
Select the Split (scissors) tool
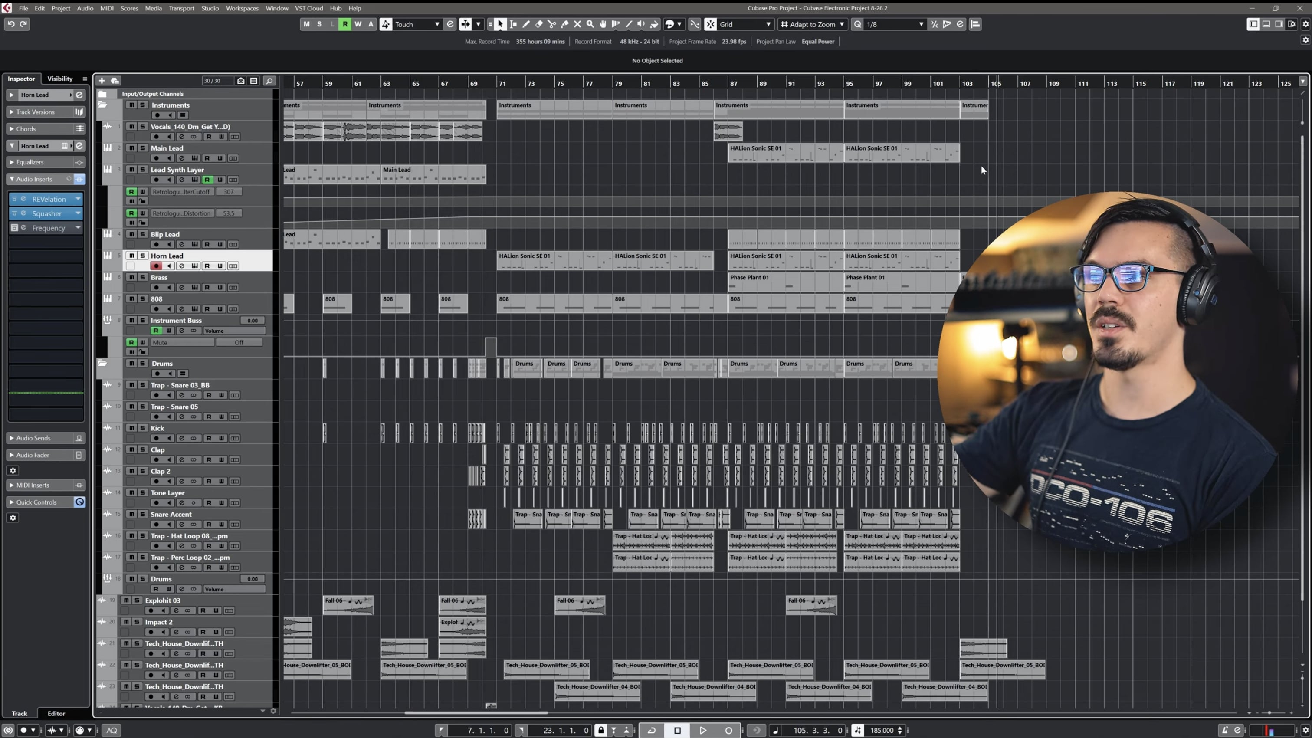[551, 24]
